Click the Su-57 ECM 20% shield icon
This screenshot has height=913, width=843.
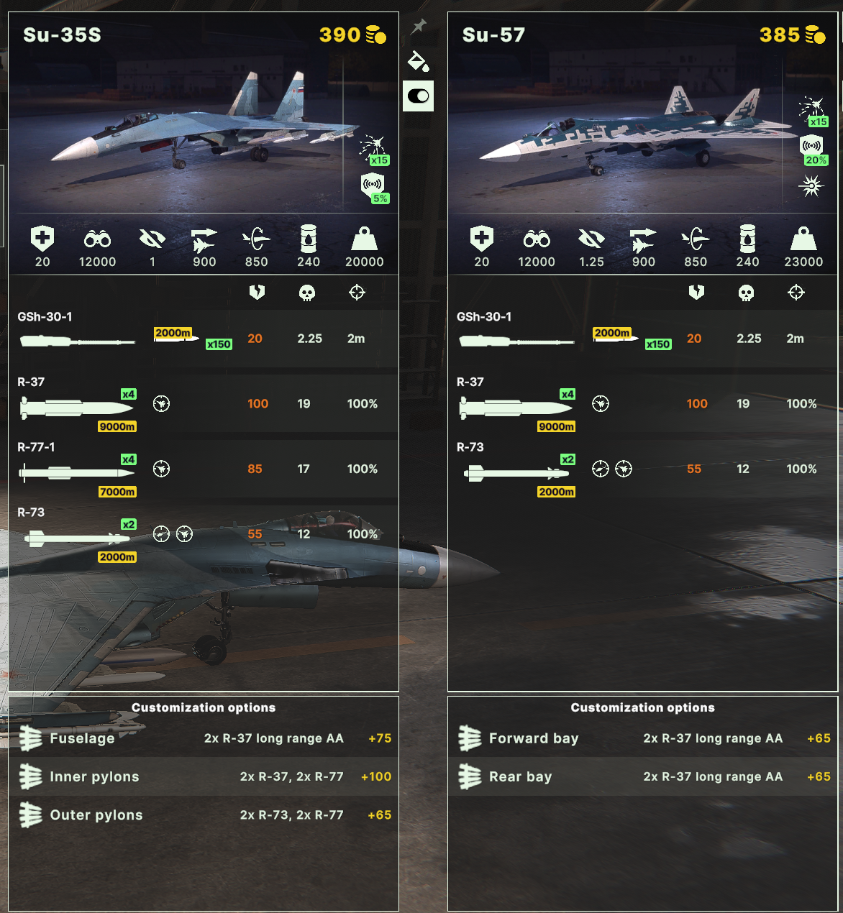pyautogui.click(x=813, y=150)
